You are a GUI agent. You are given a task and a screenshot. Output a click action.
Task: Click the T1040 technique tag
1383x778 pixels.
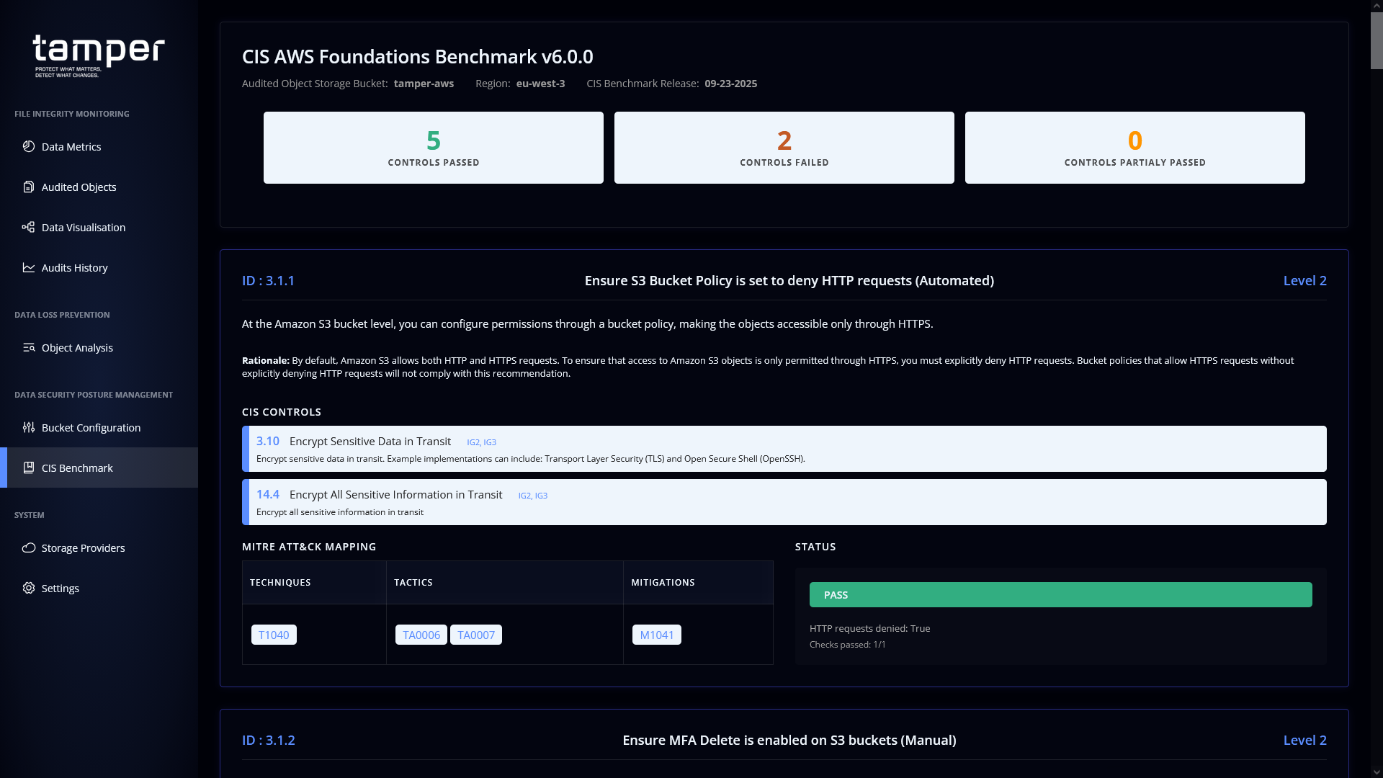pyautogui.click(x=274, y=635)
